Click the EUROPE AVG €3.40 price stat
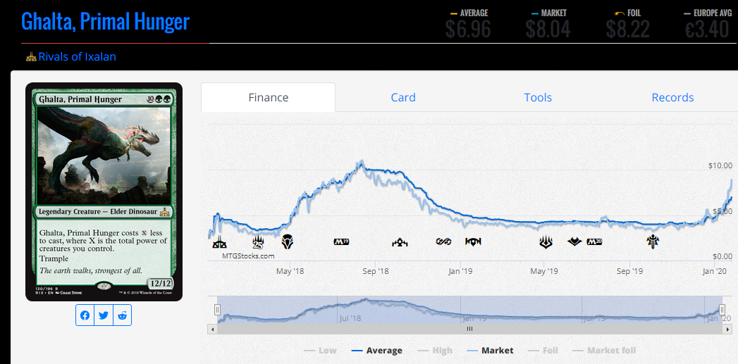 coord(708,25)
